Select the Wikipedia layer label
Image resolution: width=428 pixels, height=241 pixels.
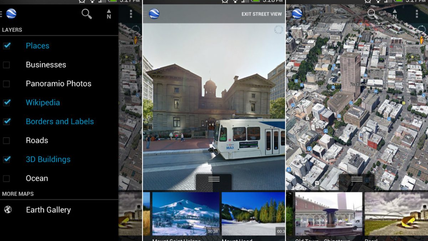[x=43, y=102]
